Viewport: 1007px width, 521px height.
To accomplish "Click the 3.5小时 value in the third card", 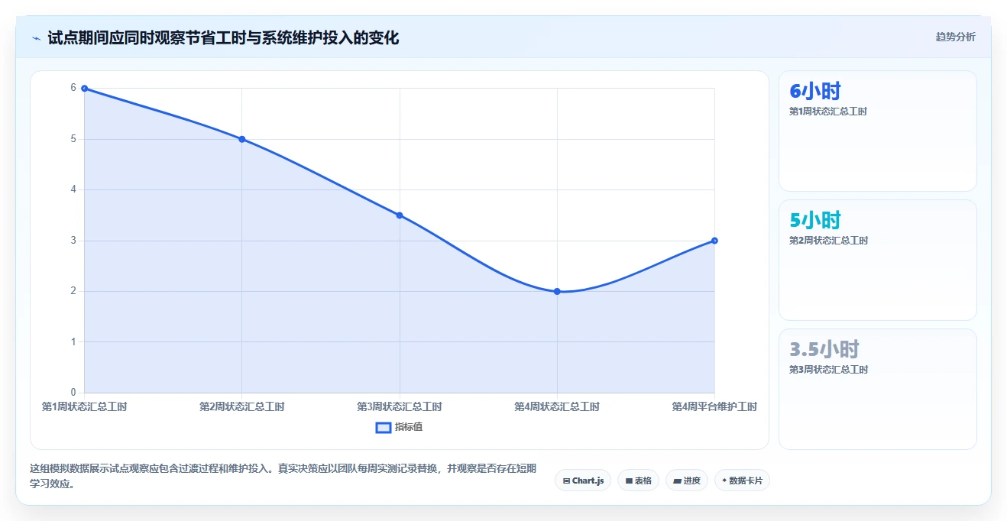I will click(824, 350).
